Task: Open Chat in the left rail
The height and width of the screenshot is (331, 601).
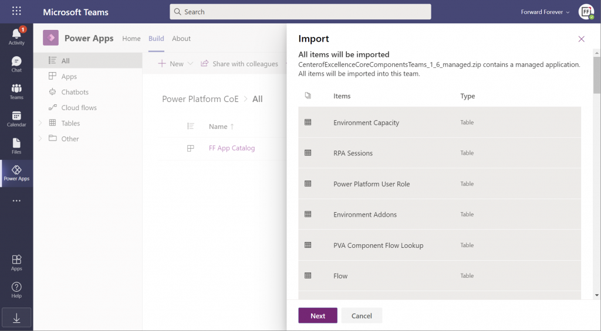Action: (16, 64)
